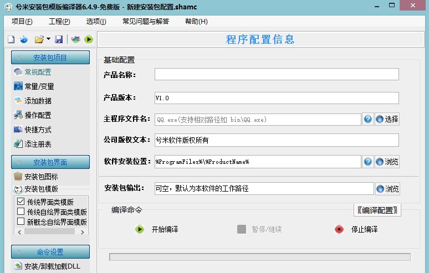The image size is (429, 273).
Task: Open 安装/卸载加载DLL in the sidebar
Action: (52, 266)
